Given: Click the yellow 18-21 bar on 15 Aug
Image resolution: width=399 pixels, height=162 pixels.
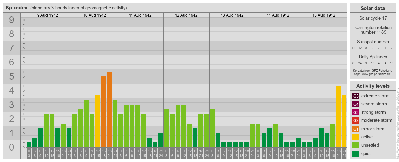Looking at the screenshot, I should click(x=338, y=117).
